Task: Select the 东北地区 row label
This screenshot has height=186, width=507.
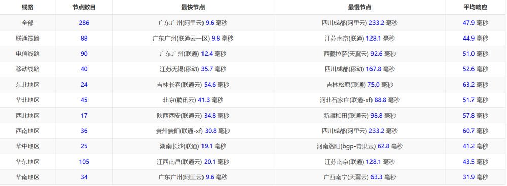Action: click(28, 85)
